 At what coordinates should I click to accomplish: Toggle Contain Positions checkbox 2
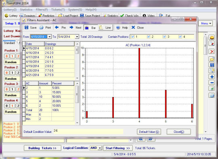coord(149,37)
